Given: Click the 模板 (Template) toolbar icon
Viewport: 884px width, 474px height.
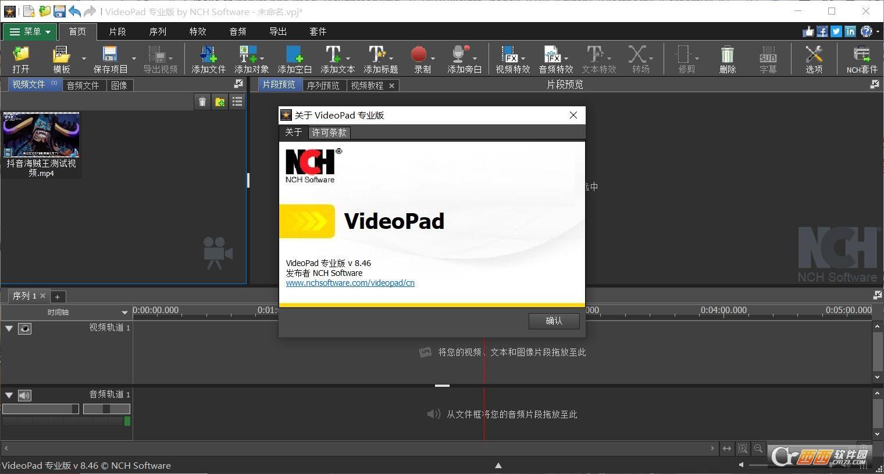Looking at the screenshot, I should pos(61,55).
